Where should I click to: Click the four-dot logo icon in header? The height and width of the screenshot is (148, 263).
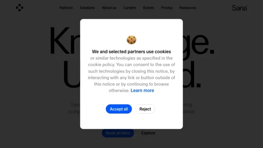(x=20, y=8)
